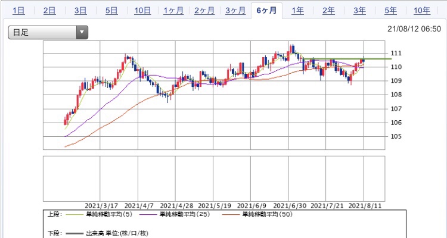Click the 2021/6/30 date label
The image size is (447, 238).
[288, 205]
